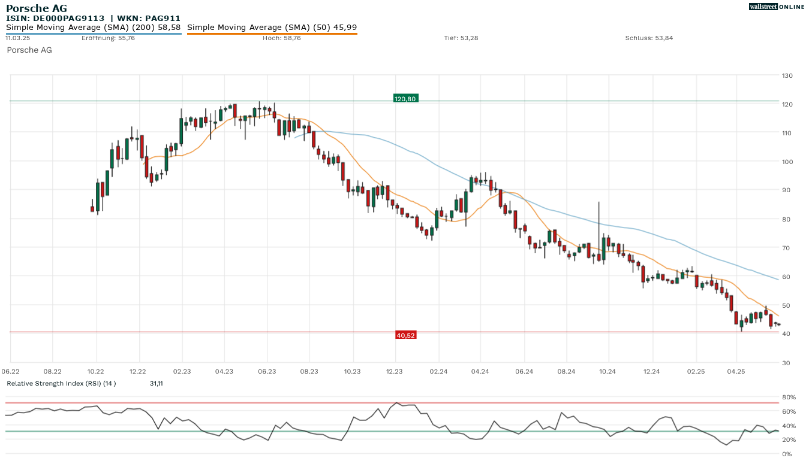Click the wallstreet ONLINE logo

pos(777,7)
